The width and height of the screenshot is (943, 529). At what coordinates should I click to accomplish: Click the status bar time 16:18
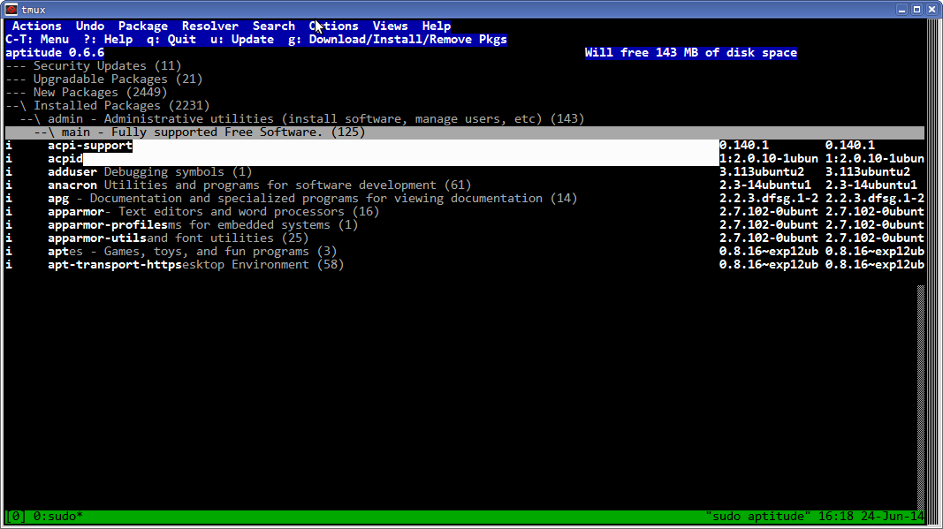(836, 517)
